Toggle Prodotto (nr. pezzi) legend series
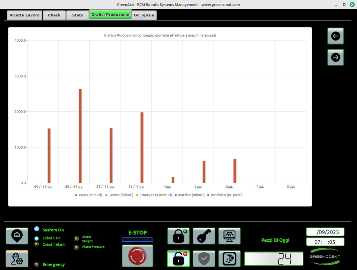The height and width of the screenshot is (270, 357). [226, 195]
